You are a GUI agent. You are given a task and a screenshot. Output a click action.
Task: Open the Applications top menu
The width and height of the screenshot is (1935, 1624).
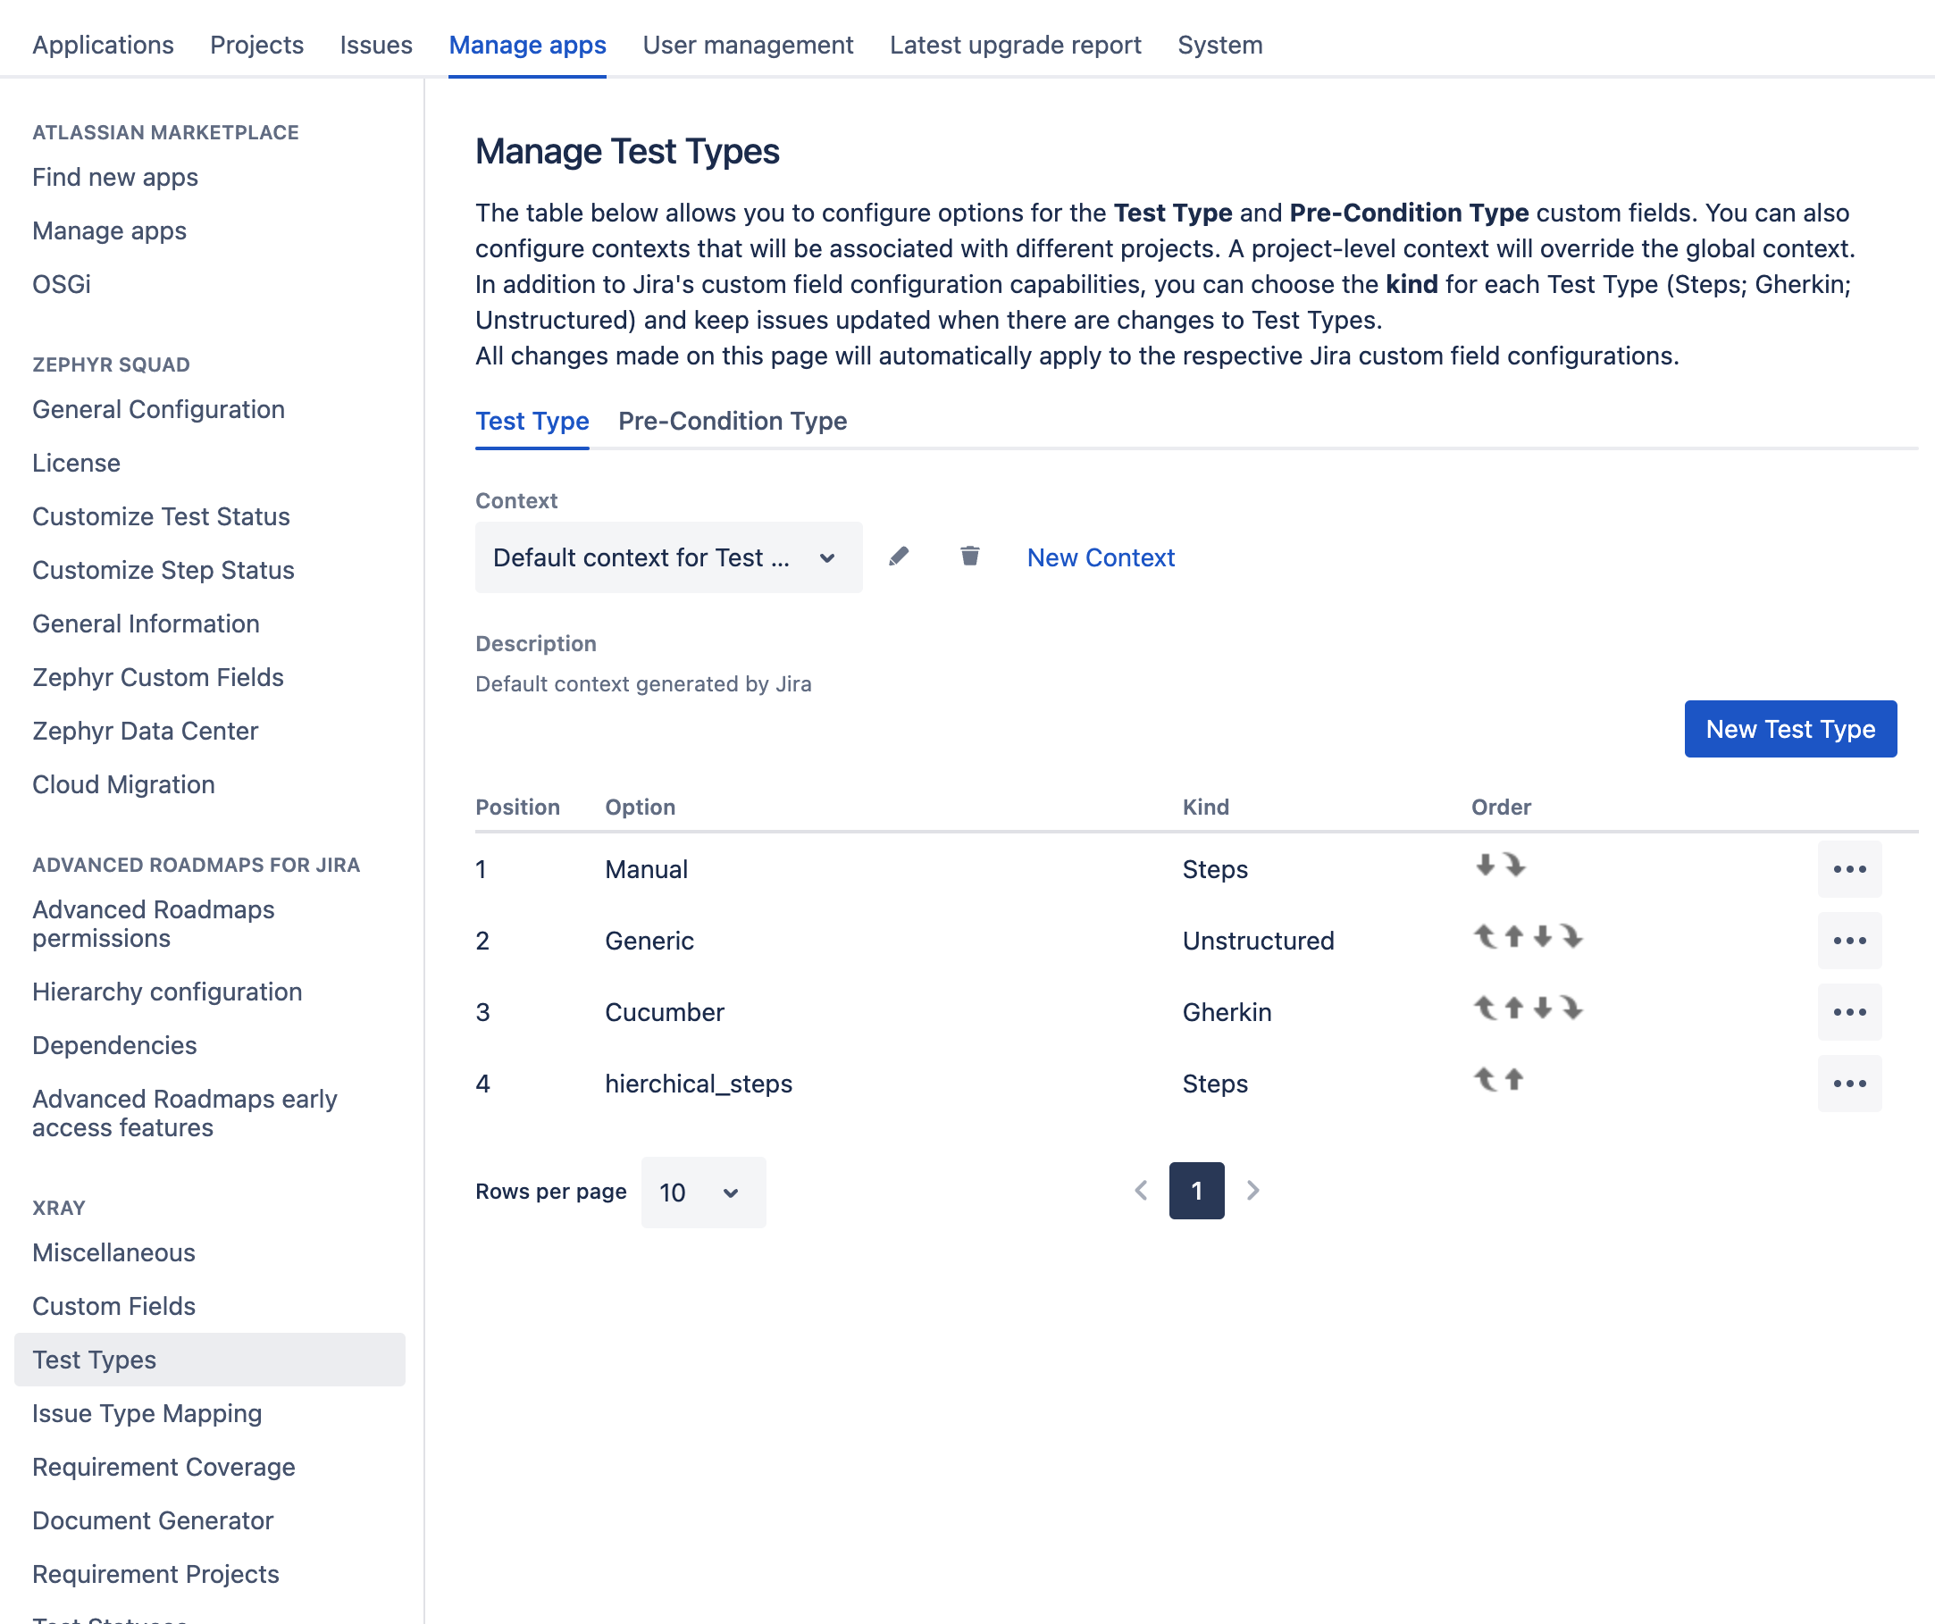tap(102, 44)
